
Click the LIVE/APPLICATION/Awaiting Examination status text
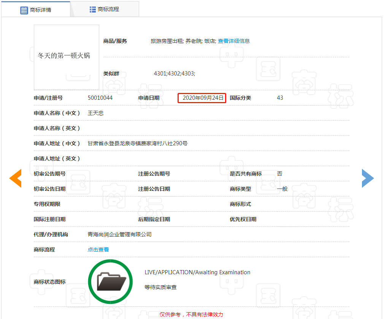click(x=197, y=272)
